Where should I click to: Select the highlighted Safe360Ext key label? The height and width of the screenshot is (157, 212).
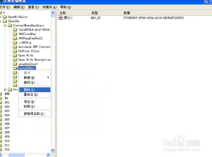point(27,68)
